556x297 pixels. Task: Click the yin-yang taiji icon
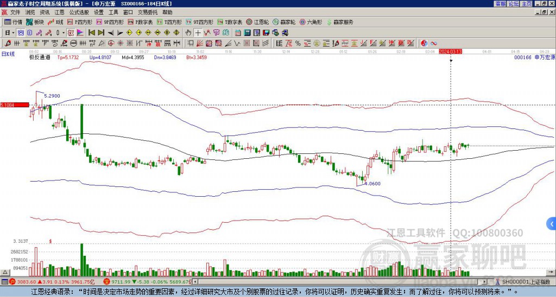click(x=424, y=43)
